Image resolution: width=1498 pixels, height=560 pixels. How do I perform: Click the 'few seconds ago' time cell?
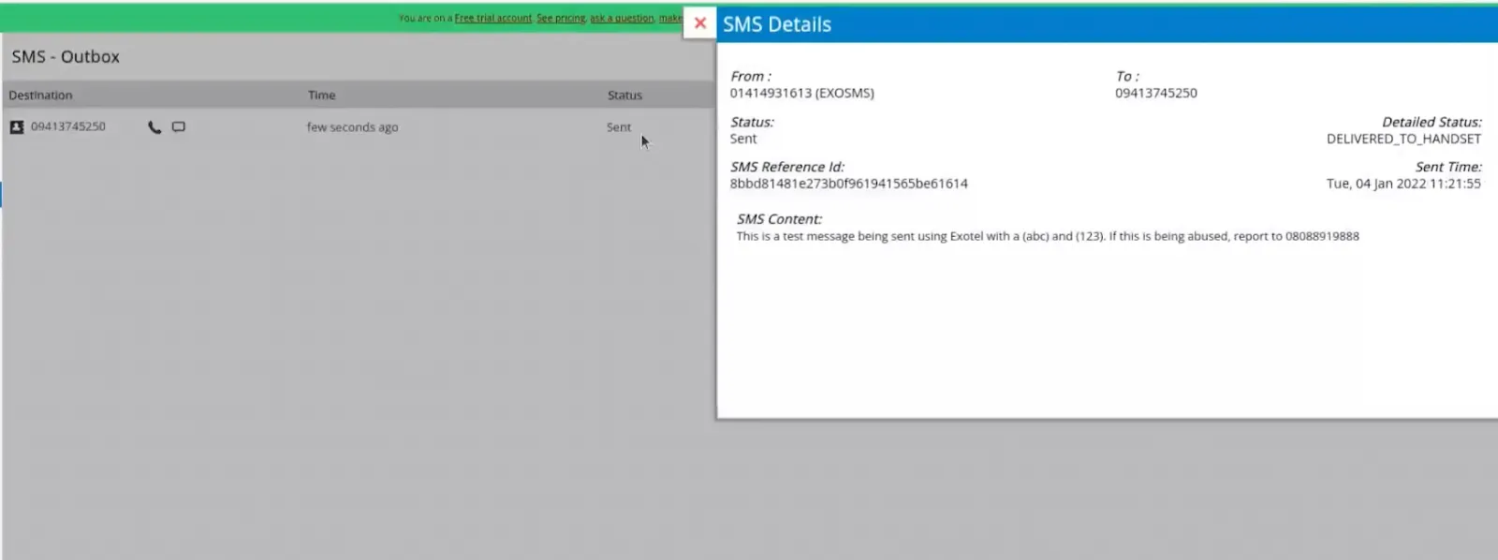pos(352,127)
